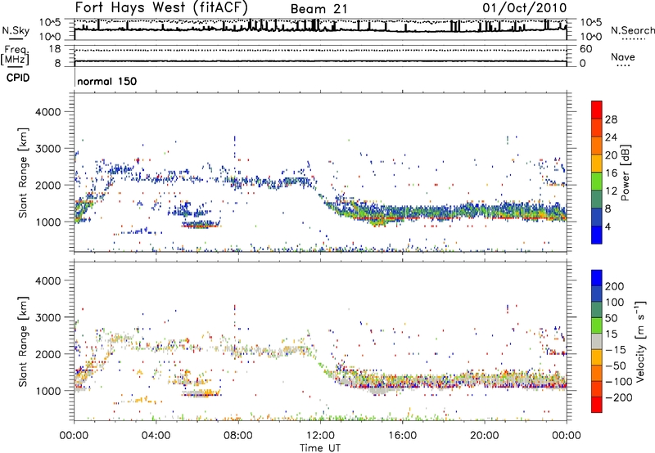Image resolution: width=655 pixels, height=453 pixels.
Task: Click the light green segment of Power colorbar
Action: [597, 182]
